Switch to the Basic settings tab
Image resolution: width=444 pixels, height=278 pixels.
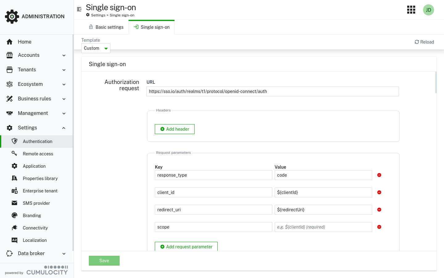[106, 27]
